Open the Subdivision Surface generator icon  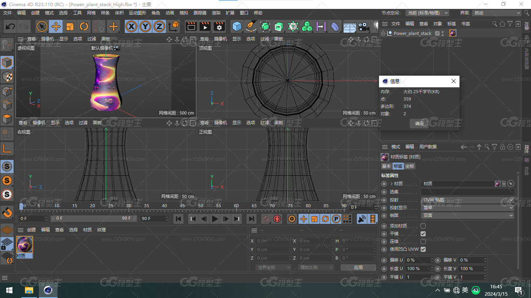[x=265, y=26]
